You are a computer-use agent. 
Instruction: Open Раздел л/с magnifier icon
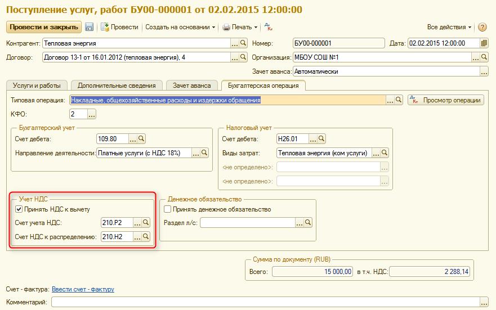[308, 222]
